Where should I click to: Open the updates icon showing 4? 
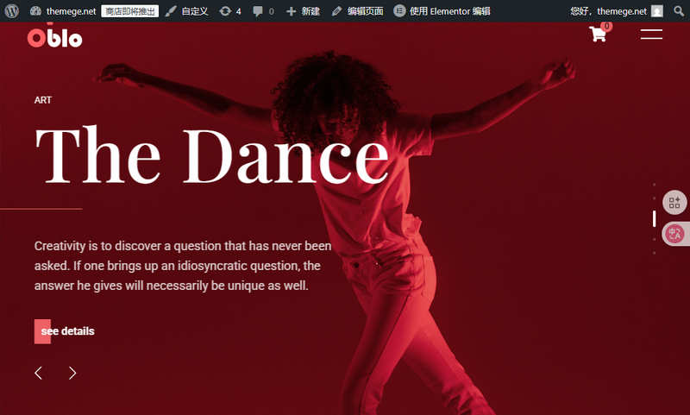pos(230,11)
